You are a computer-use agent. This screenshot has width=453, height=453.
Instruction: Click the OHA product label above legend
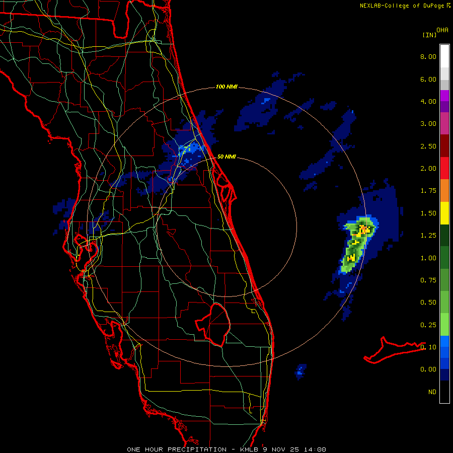click(x=442, y=30)
